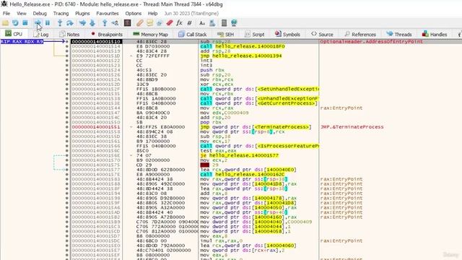Viewport: 462px width, 260px height.
Task: Toggle breakpoint dot at address 00000001400015B9
Action: [67, 222]
